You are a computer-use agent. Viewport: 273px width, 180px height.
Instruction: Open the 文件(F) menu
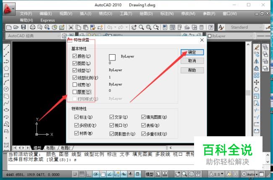point(26,13)
